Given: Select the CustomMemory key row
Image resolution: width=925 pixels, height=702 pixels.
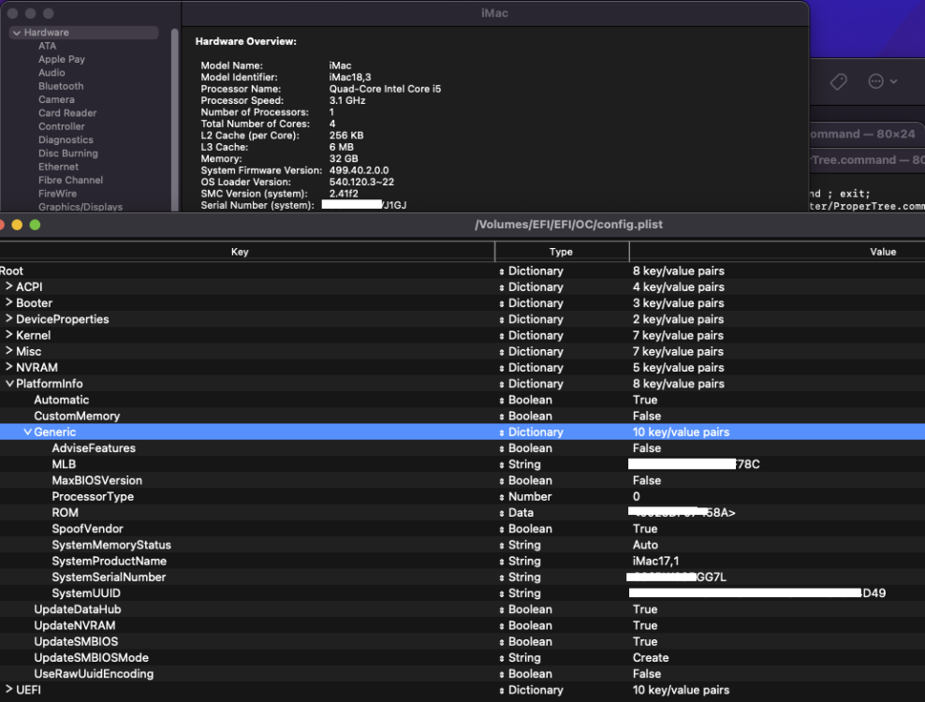Looking at the screenshot, I should tap(77, 416).
